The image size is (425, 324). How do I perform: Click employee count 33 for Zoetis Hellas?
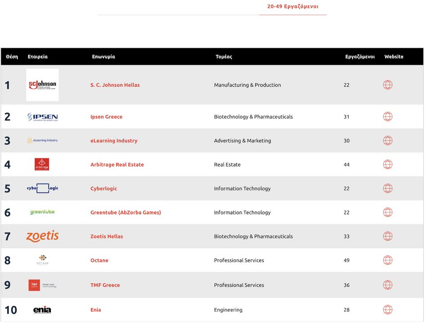346,236
